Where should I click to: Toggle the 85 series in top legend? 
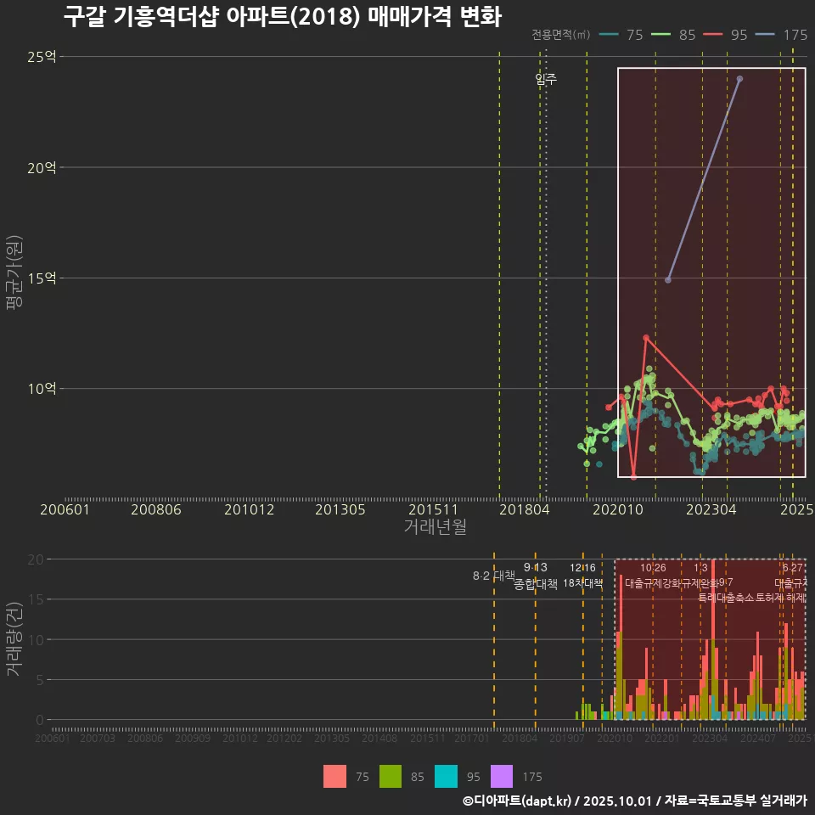(x=673, y=35)
